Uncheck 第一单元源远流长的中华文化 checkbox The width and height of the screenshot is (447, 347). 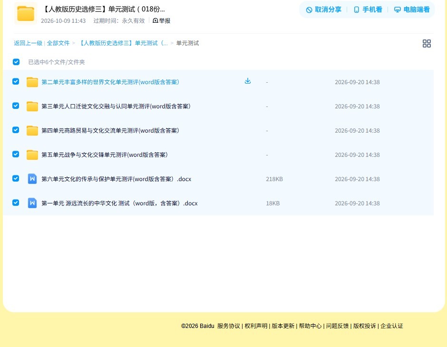point(16,202)
